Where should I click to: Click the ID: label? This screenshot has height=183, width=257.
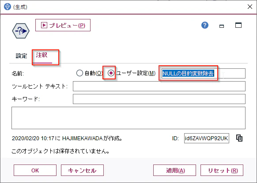pos(175,138)
